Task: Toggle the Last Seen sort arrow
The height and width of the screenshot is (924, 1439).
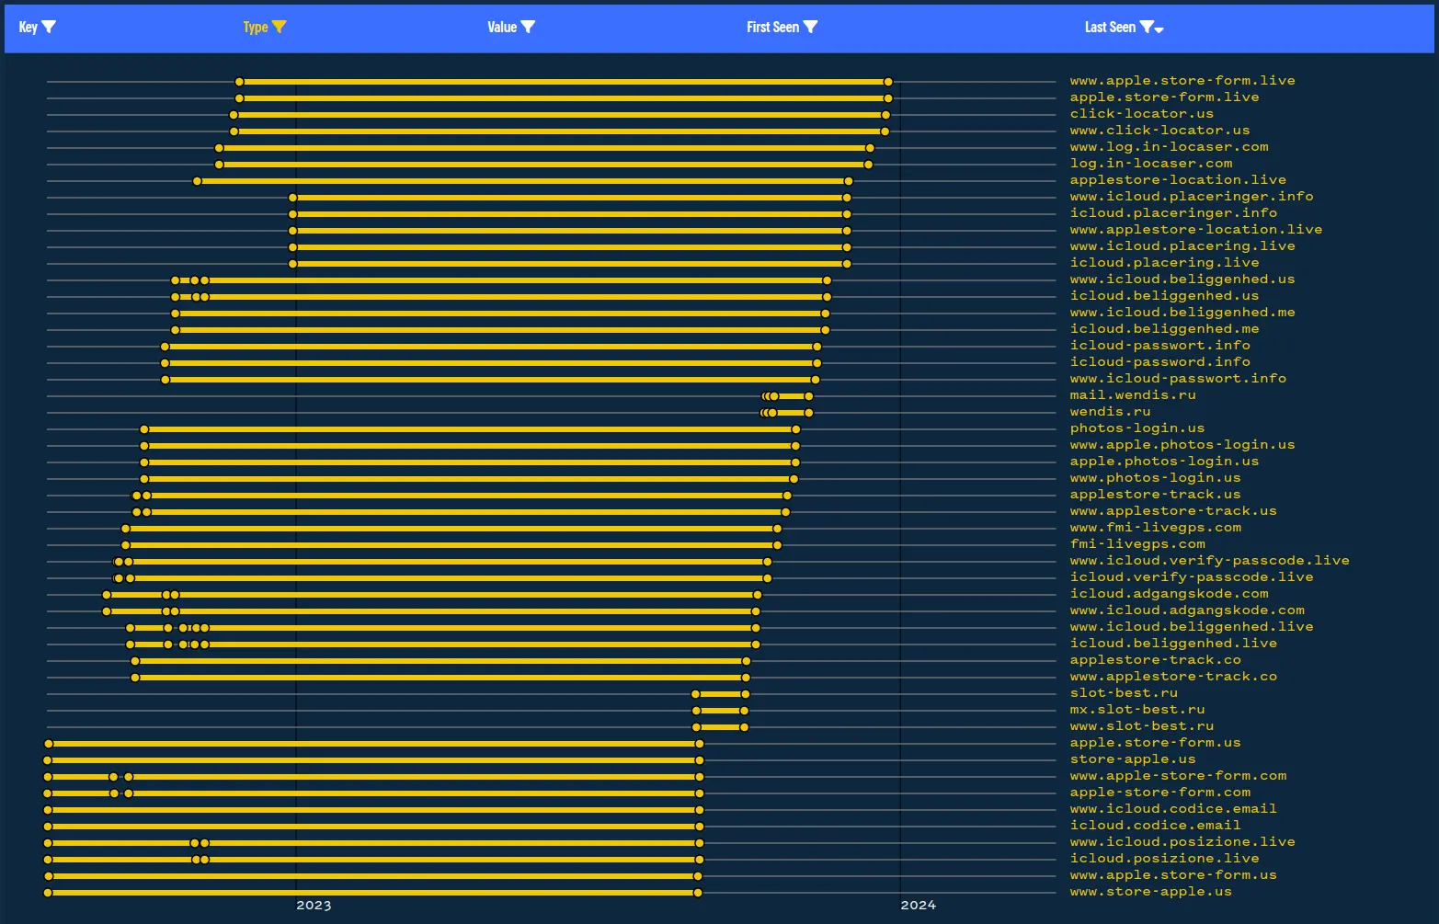Action: pos(1159,30)
